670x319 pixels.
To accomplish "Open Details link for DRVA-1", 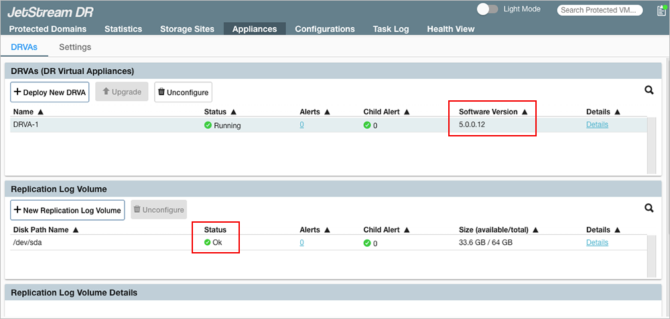I will coord(597,124).
